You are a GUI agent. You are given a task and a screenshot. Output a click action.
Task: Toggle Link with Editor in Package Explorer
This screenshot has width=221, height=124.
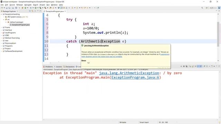pos(32,11)
